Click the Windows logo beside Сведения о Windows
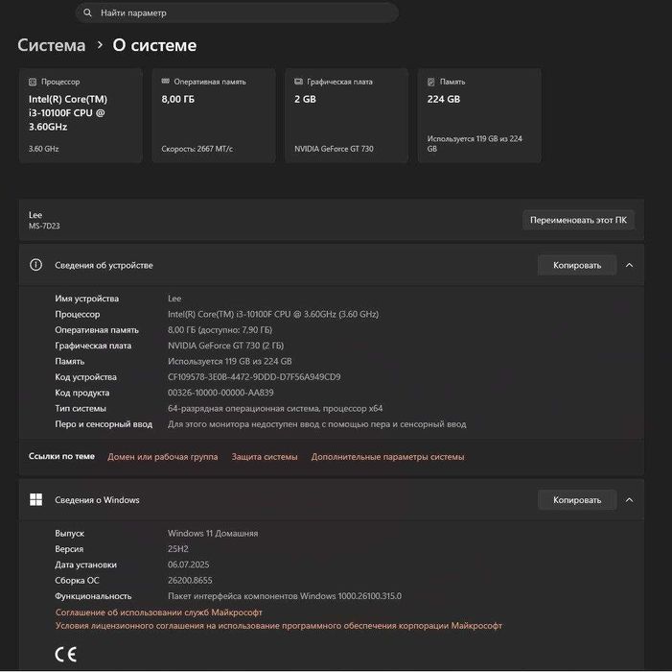672x672 pixels. coord(36,499)
